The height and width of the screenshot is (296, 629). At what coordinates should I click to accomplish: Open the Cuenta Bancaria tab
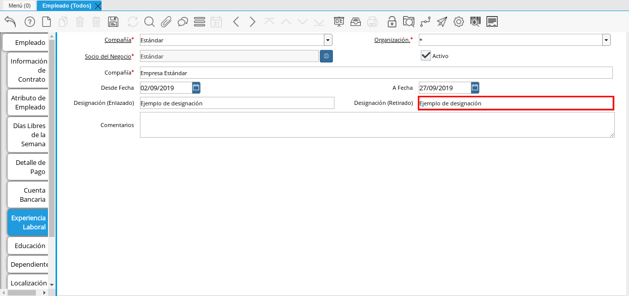[28, 195]
